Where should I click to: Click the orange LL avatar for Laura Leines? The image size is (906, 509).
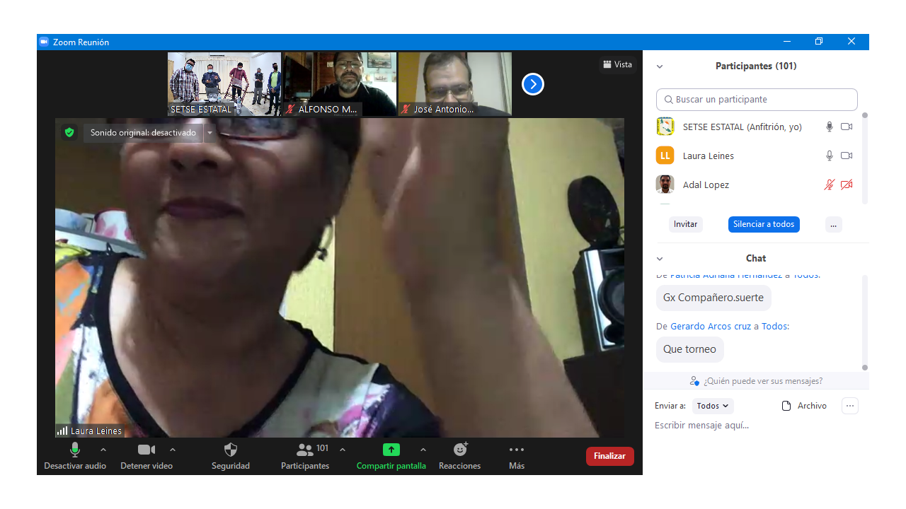(665, 156)
